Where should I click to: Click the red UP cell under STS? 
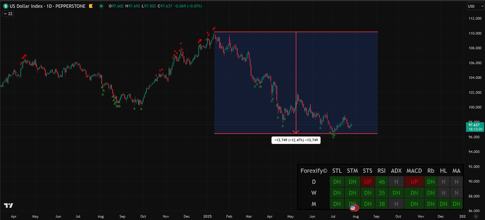coord(367,182)
